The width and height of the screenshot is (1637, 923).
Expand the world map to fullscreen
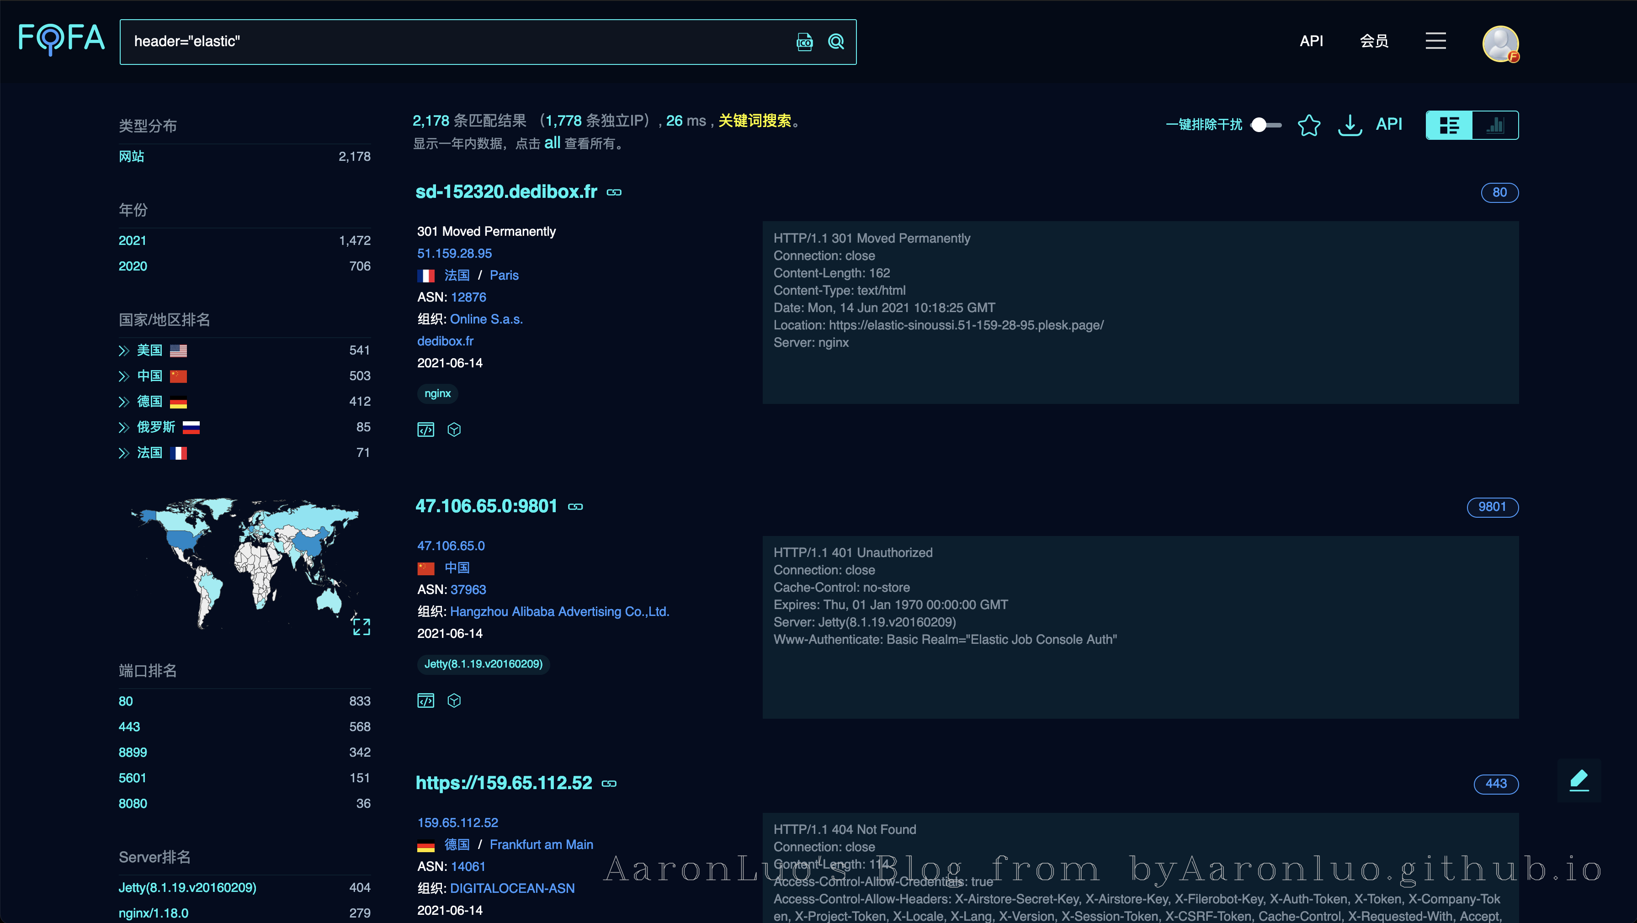click(361, 626)
